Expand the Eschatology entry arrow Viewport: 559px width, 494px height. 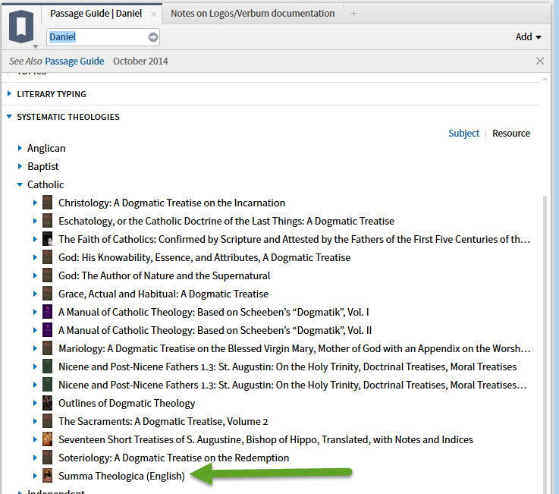coord(35,221)
